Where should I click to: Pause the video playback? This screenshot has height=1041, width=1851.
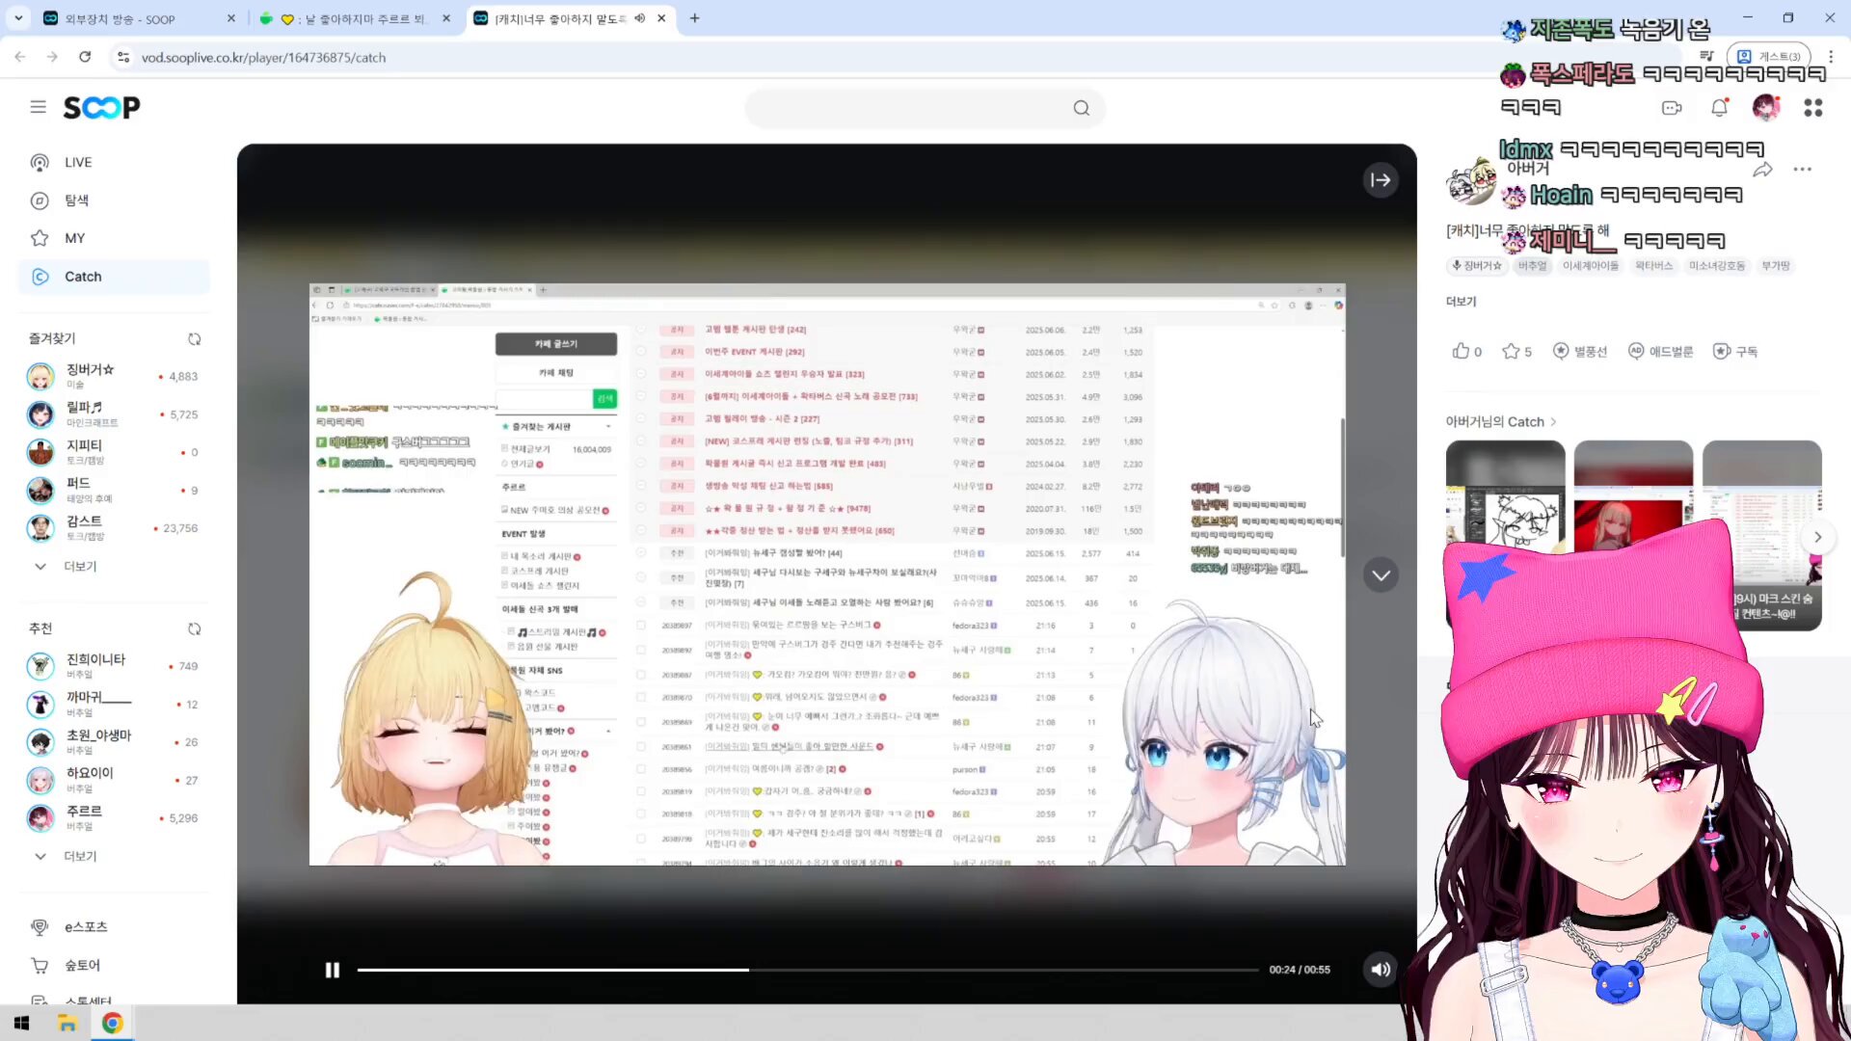pyautogui.click(x=333, y=970)
